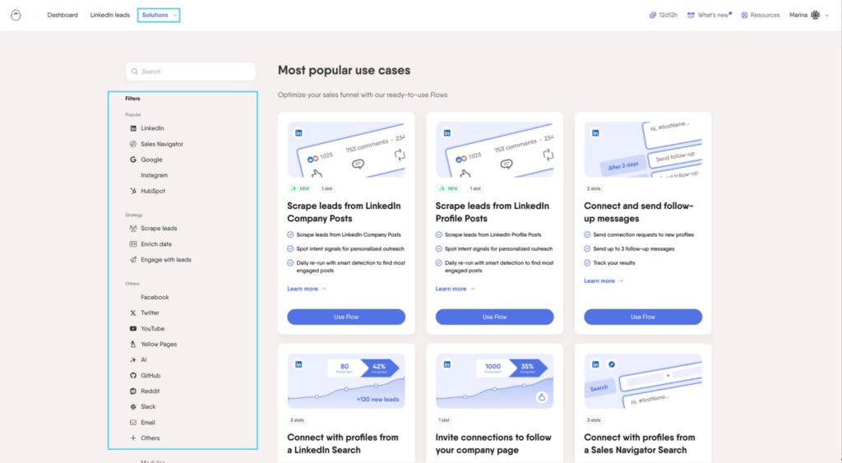Viewport: 842px width, 463px height.
Task: Pick the HubSpot filter icon
Action: (133, 191)
